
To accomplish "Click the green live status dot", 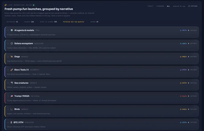I will tap(34, 5).
